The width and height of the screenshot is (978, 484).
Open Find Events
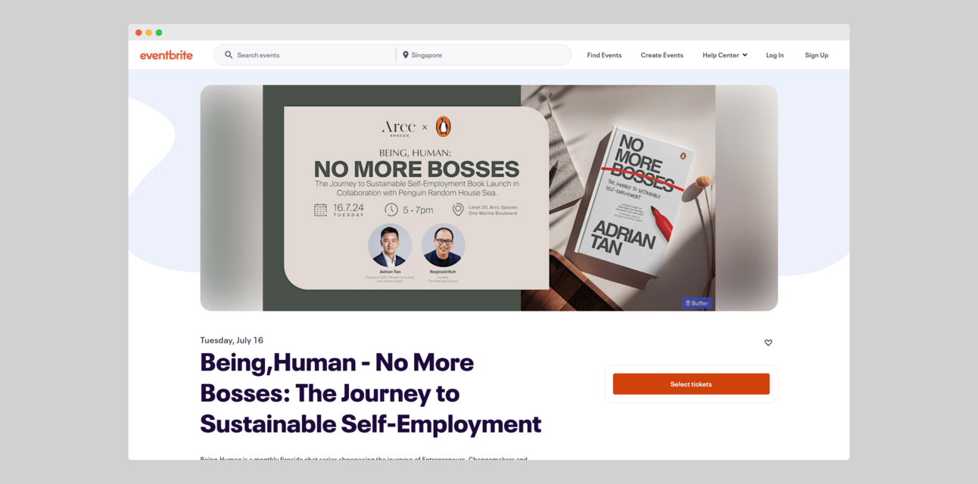tap(604, 55)
